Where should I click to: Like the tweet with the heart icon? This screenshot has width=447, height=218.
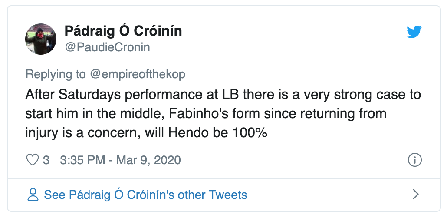pyautogui.click(x=33, y=160)
